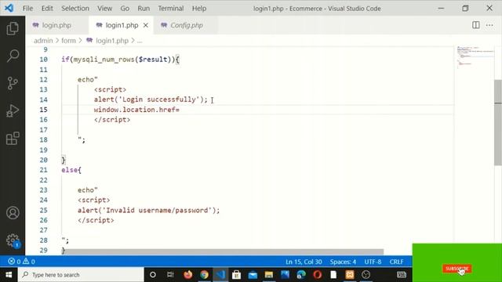The height and width of the screenshot is (282, 502).
Task: Click the if(mysqli_num_rows($result)) line
Action: point(120,60)
